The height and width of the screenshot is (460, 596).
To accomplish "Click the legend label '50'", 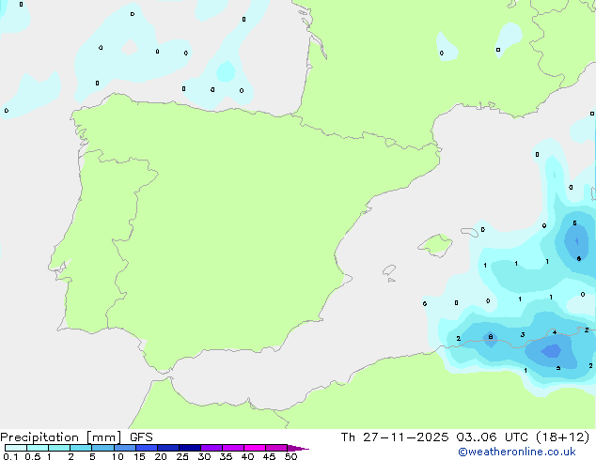I will click(x=290, y=456).
